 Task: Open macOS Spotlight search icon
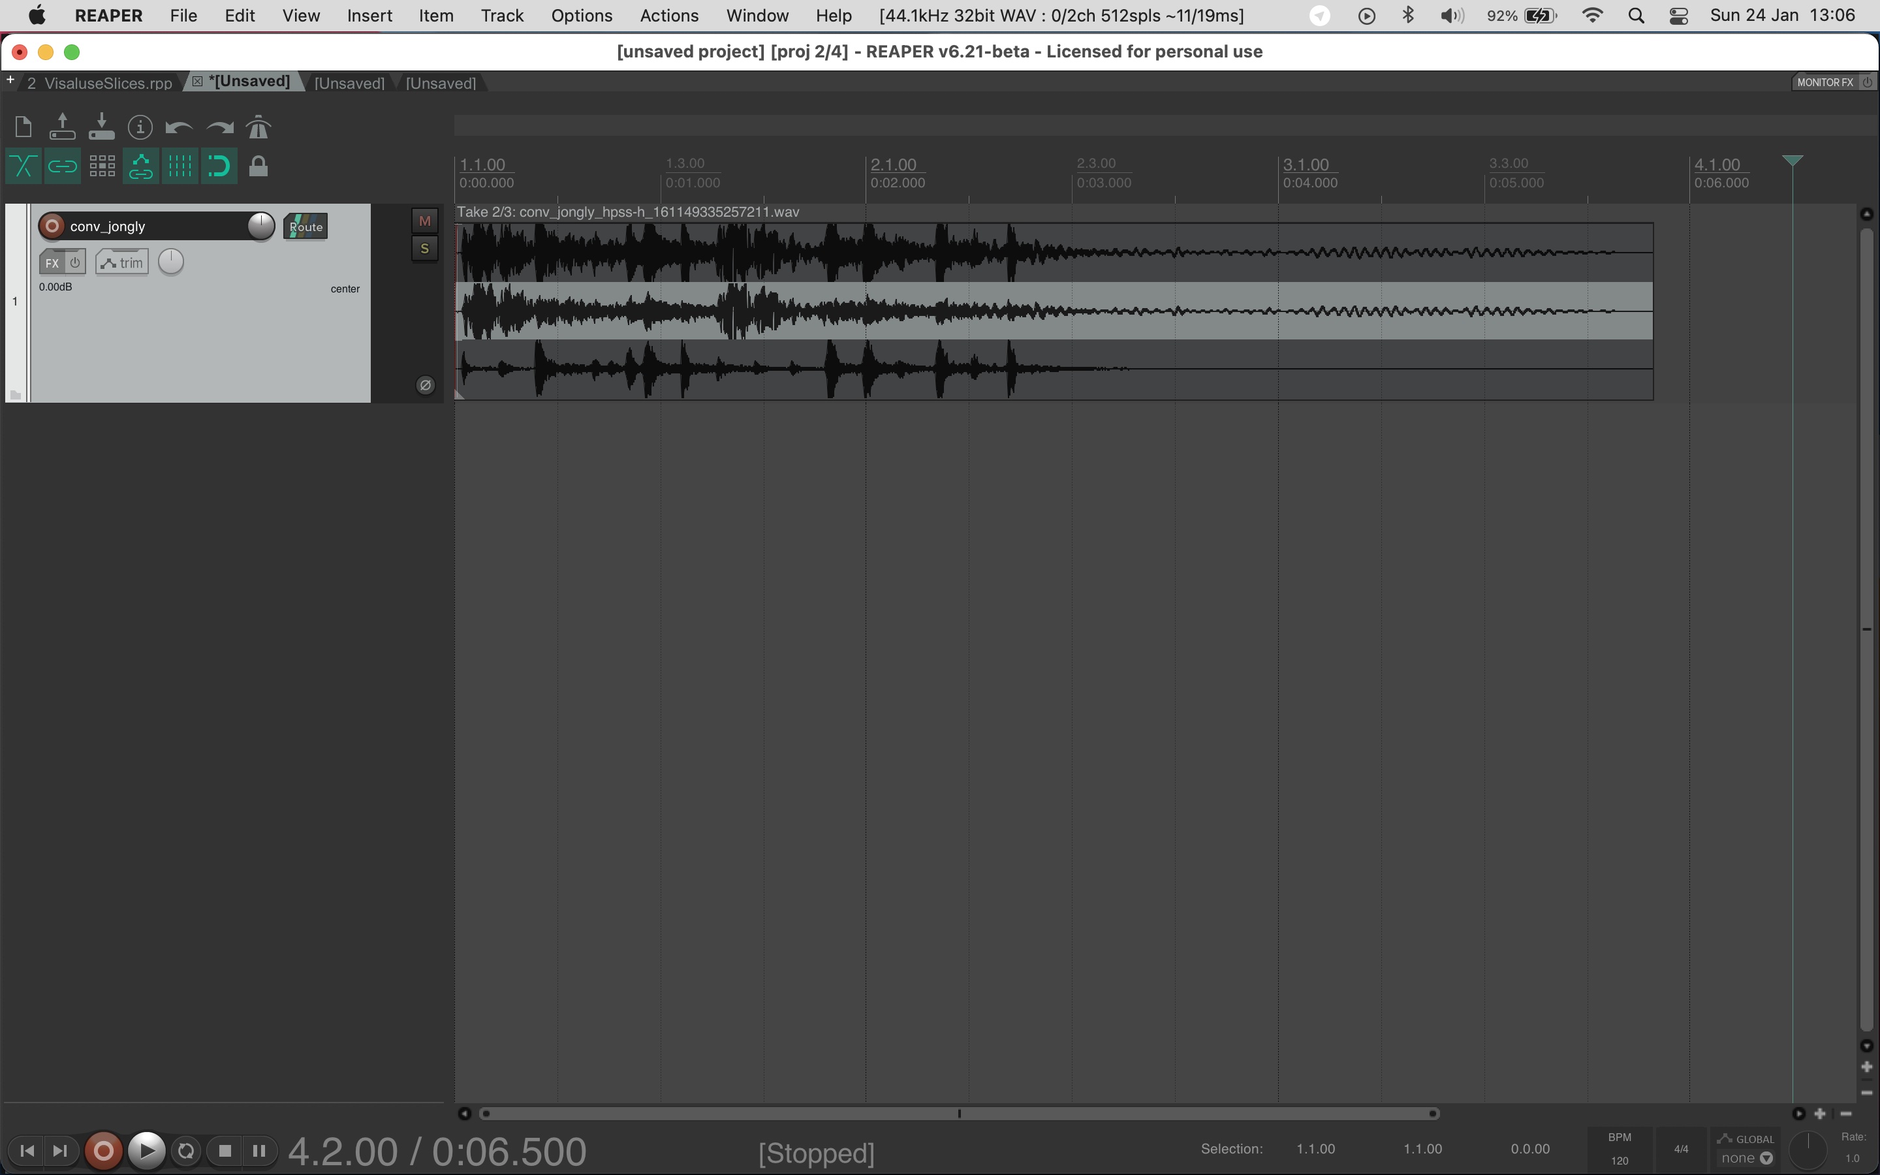coord(1636,16)
